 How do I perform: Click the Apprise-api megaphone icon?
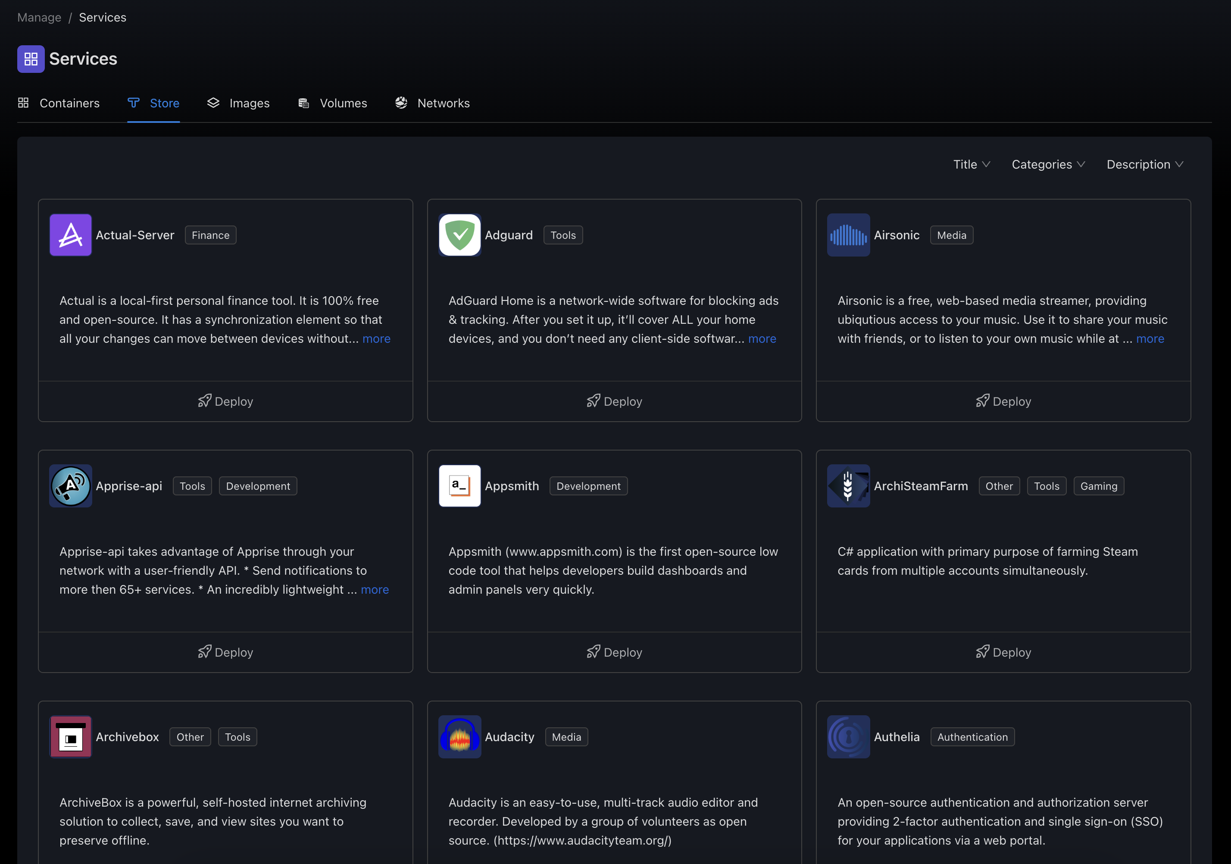70,486
